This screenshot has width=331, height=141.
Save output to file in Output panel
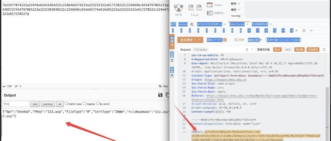pyautogui.click(x=160, y=95)
